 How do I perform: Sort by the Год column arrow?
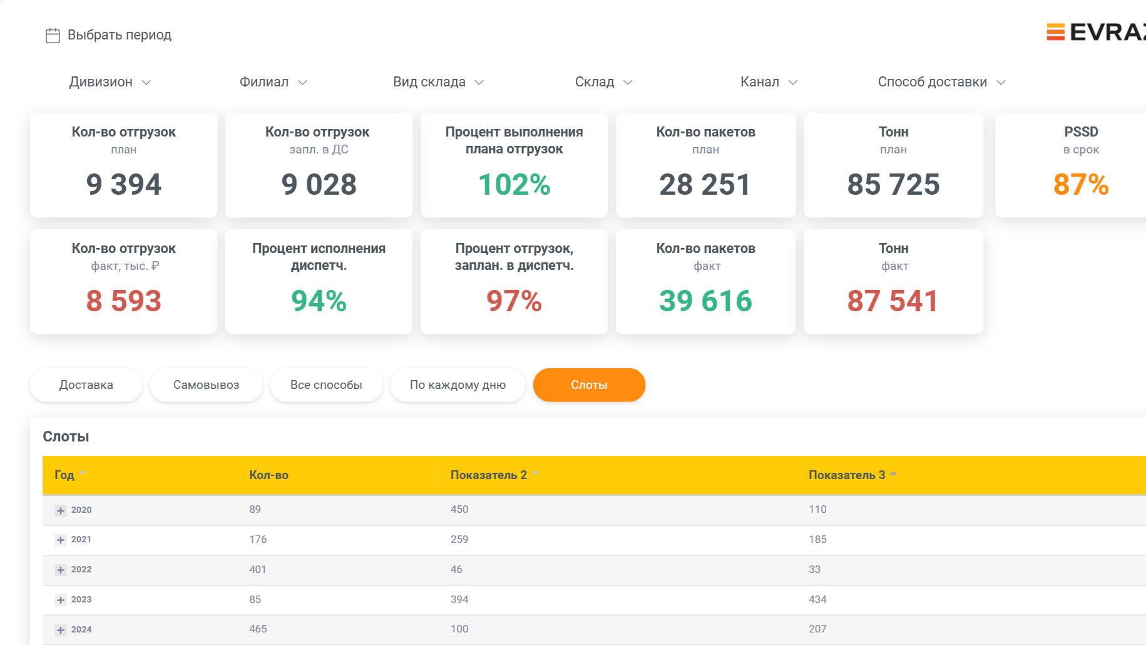tap(83, 473)
